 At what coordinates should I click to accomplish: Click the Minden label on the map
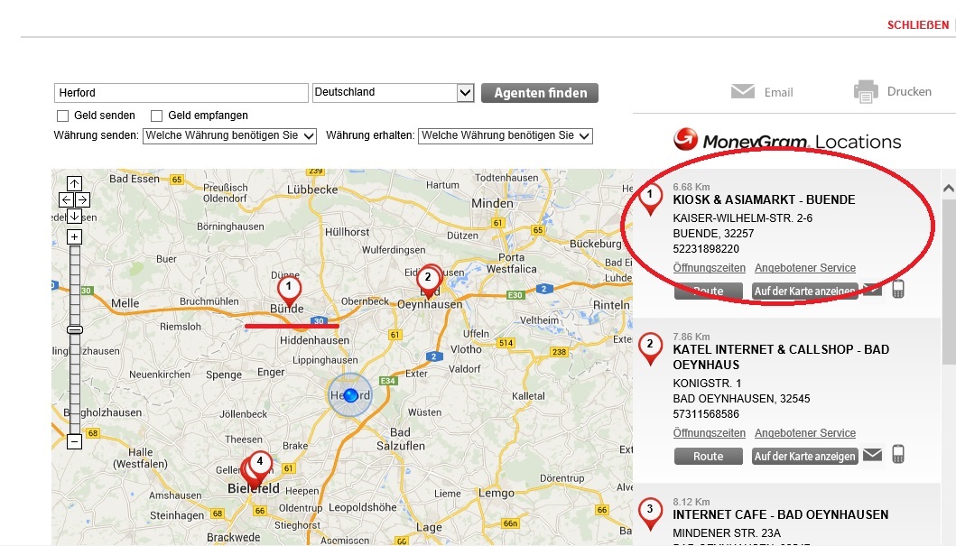click(x=492, y=204)
